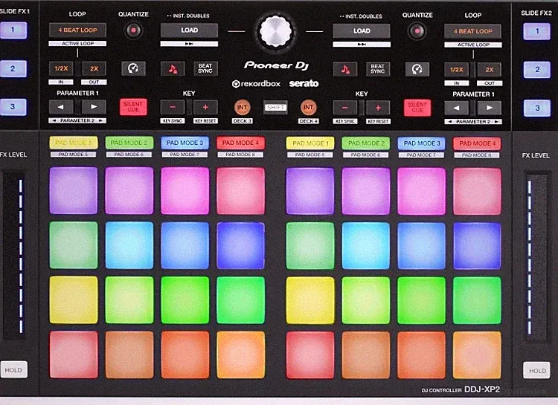Image resolution: width=558 pixels, height=405 pixels.
Task: Double the left loop with 2X
Action: [94, 68]
